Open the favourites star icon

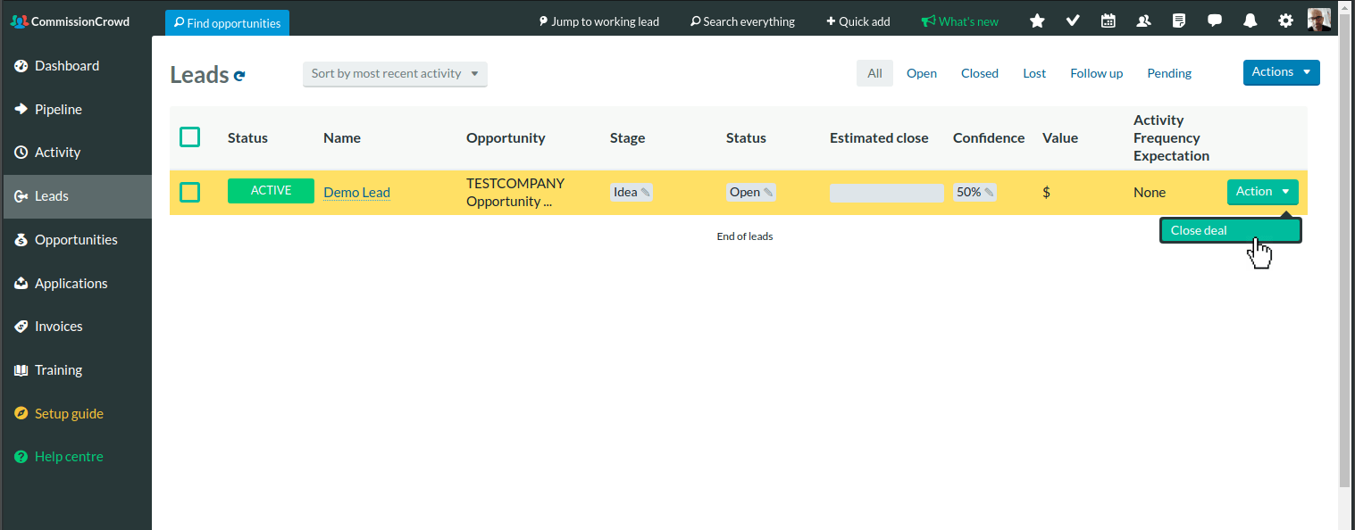point(1037,21)
